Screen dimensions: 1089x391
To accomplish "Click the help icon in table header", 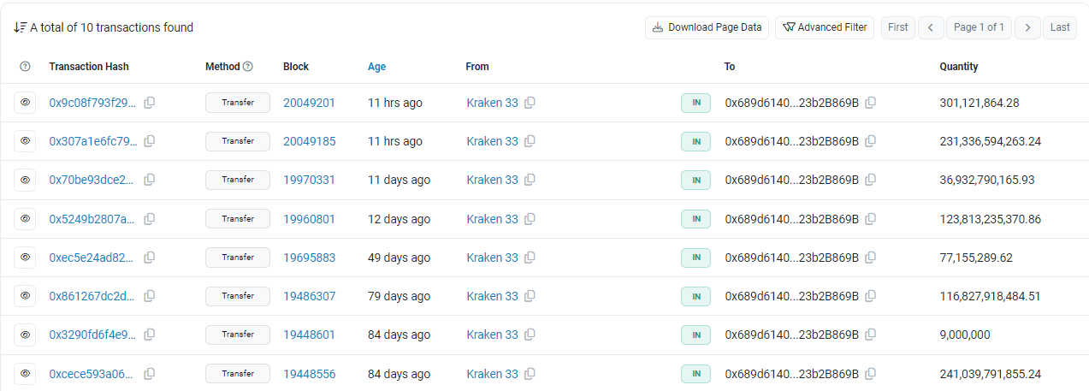I will pos(25,67).
